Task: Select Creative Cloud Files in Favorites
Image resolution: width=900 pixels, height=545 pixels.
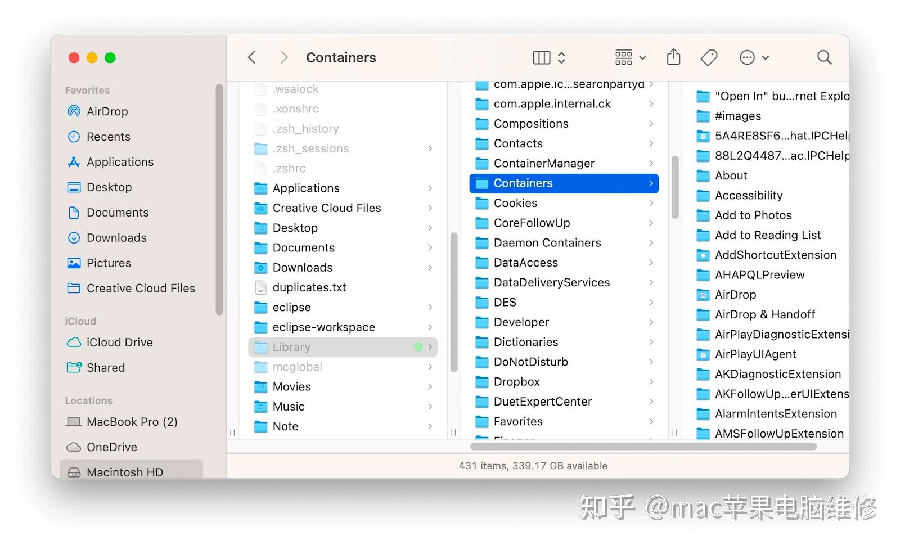Action: point(140,288)
